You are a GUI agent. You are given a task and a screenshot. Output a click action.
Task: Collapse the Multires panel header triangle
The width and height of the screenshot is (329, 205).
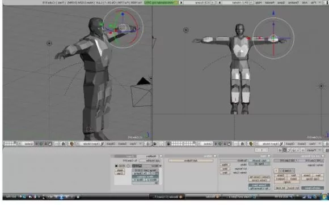tap(215, 156)
